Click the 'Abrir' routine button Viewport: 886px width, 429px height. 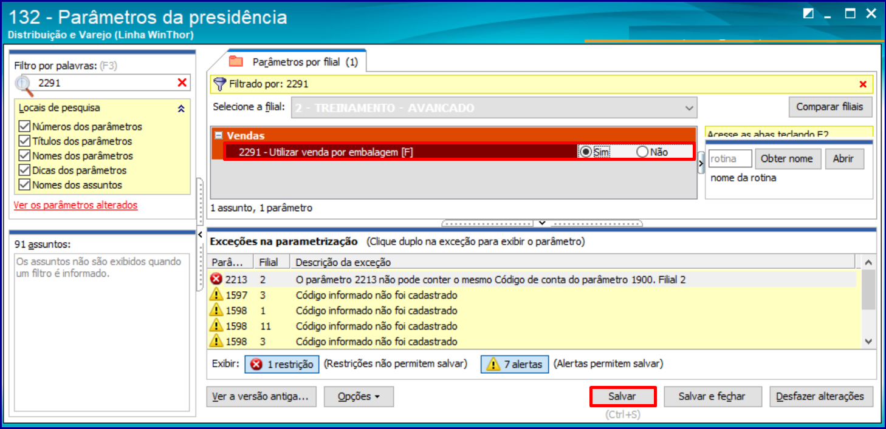(x=843, y=159)
